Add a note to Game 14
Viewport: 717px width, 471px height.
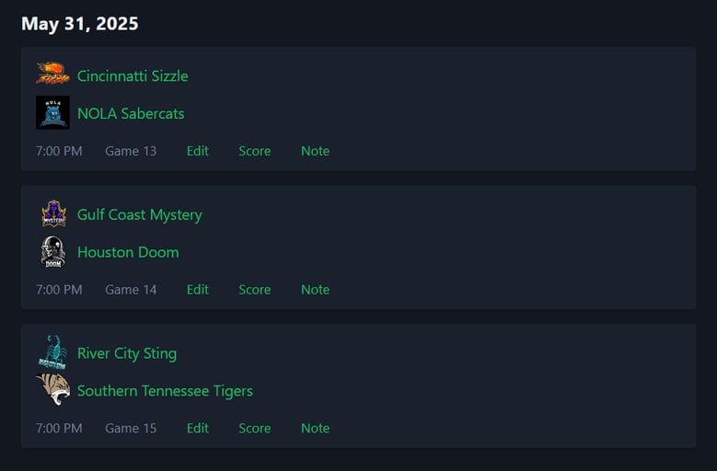pos(315,290)
